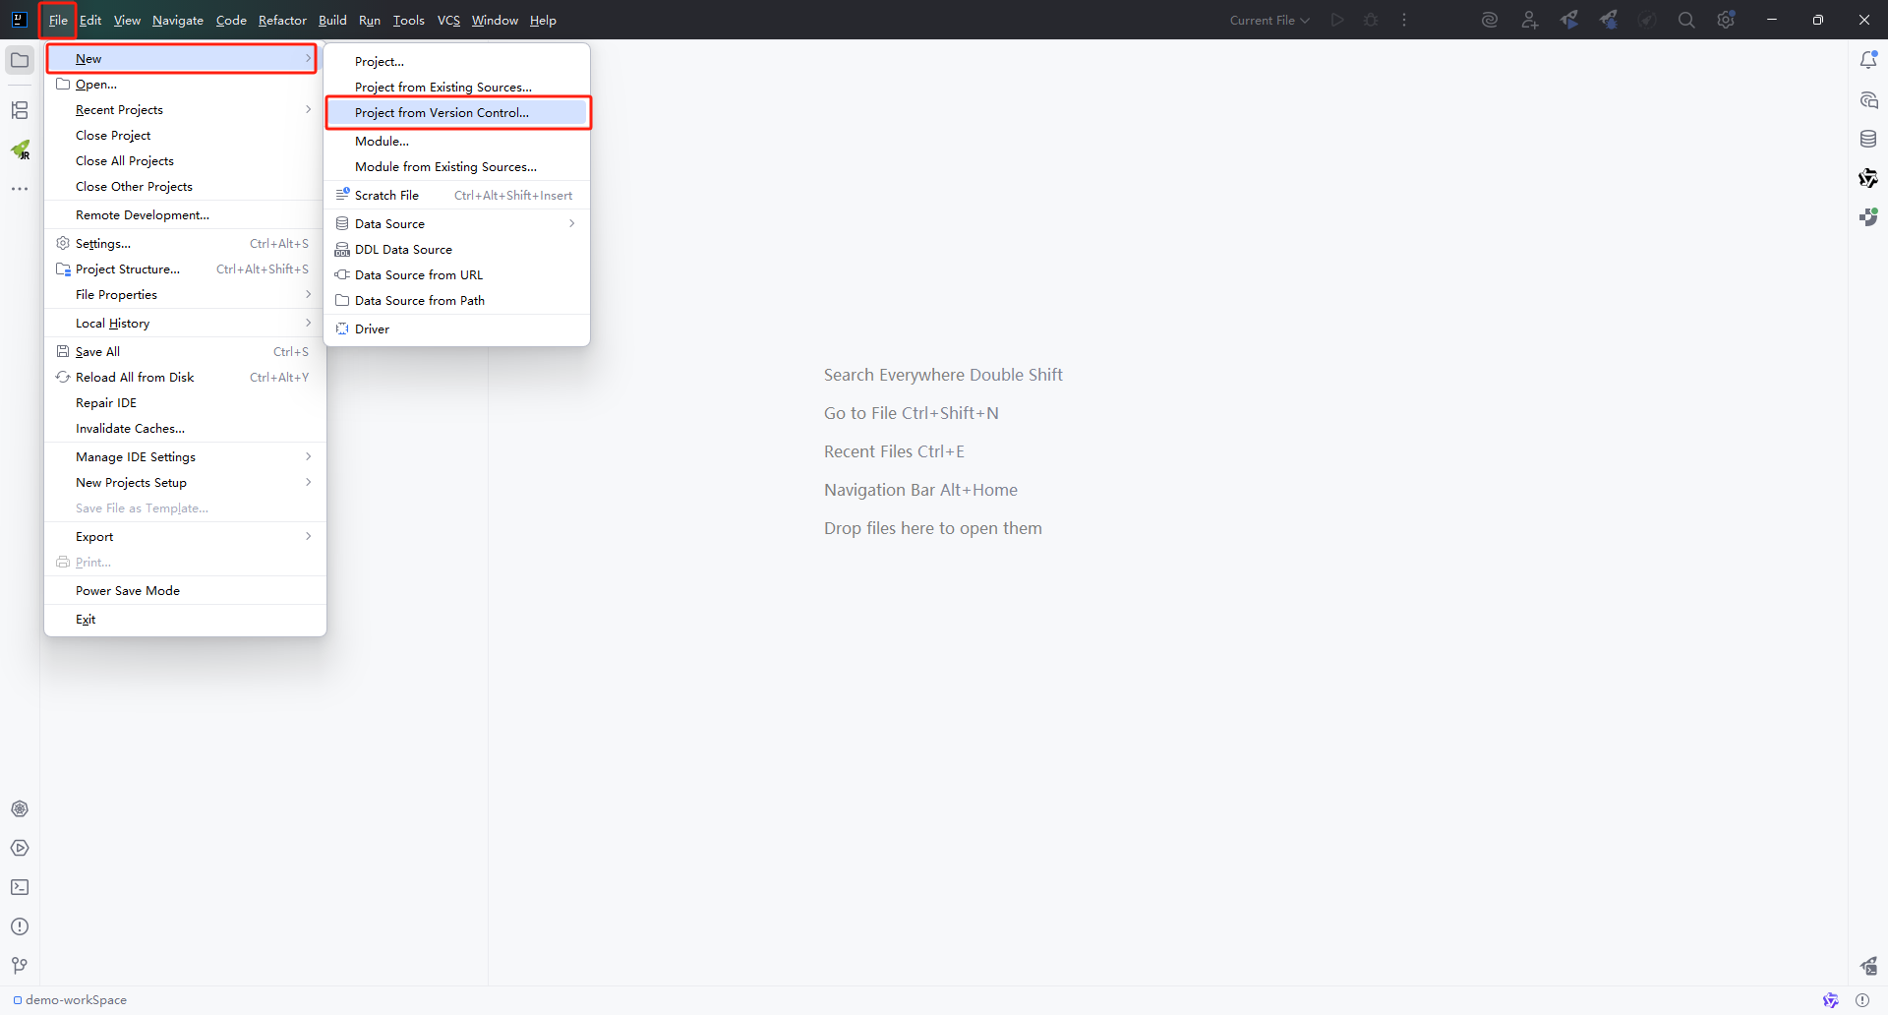Select Module... entry
The image size is (1888, 1015).
pyautogui.click(x=457, y=142)
